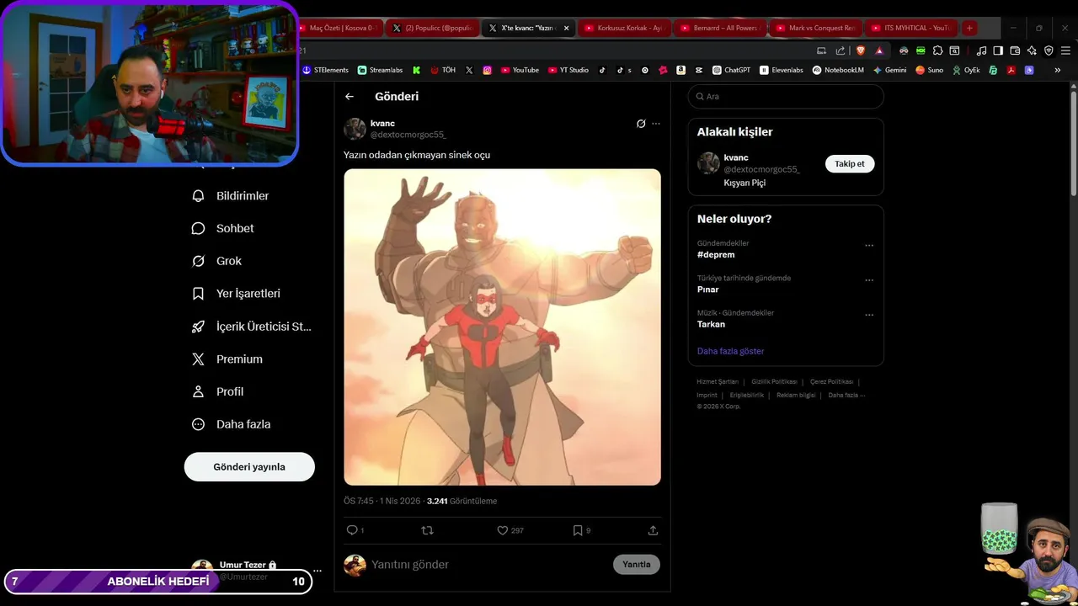Screen dimensions: 1078x606
Task: Open the NotebookLM bookmark
Action: pos(838,70)
